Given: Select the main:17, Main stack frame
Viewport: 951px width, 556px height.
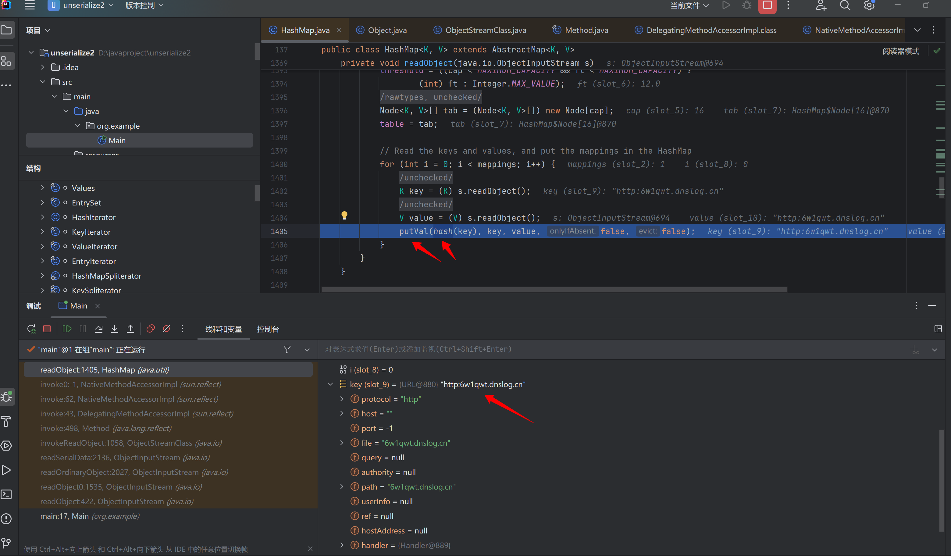Looking at the screenshot, I should (x=90, y=516).
